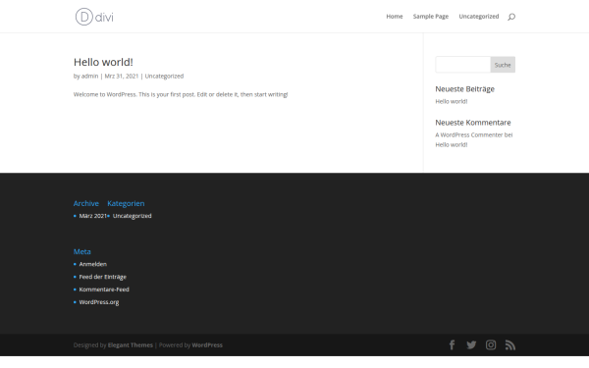View posts by author admin
This screenshot has height=368, width=589.
(89, 76)
